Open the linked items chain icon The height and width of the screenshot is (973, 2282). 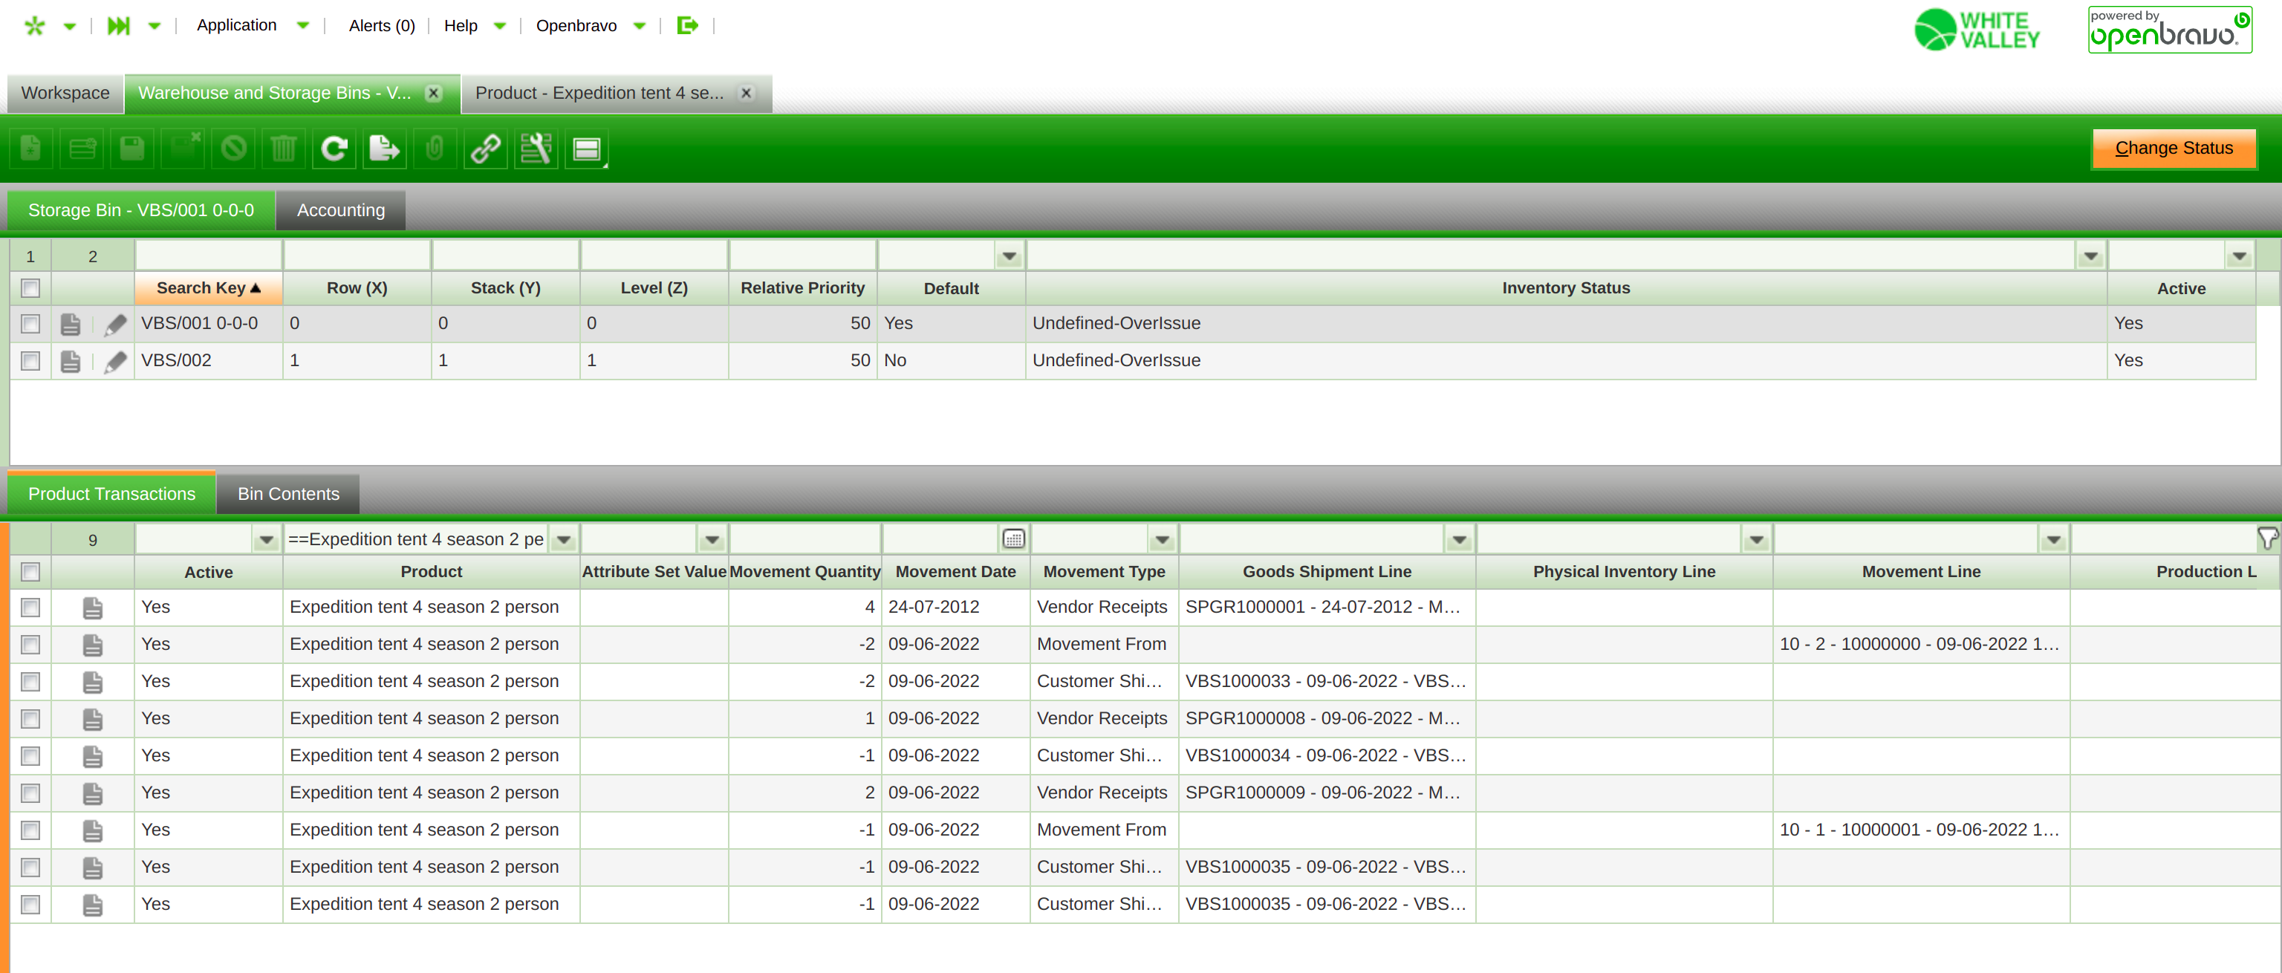coord(486,149)
